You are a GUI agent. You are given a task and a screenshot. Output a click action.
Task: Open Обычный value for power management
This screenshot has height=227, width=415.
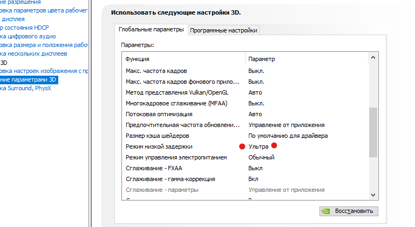coord(261,157)
